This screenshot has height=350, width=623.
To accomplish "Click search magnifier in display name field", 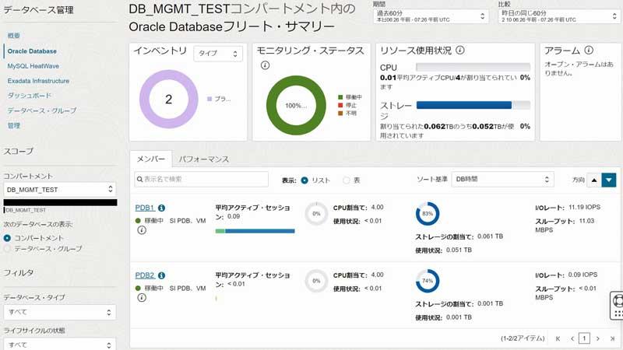I will pos(140,180).
